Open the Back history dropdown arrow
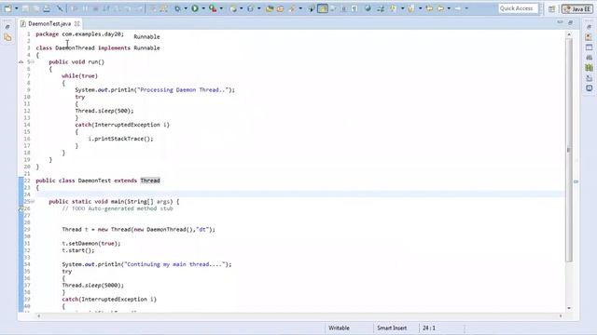This screenshot has height=335, width=597. pos(449,8)
